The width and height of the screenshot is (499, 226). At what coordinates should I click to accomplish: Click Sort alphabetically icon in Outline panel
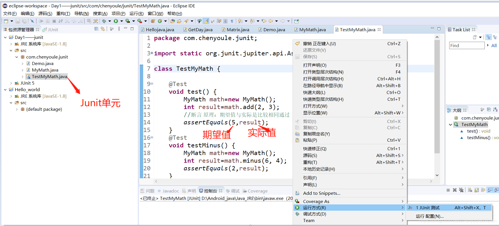click(495, 110)
